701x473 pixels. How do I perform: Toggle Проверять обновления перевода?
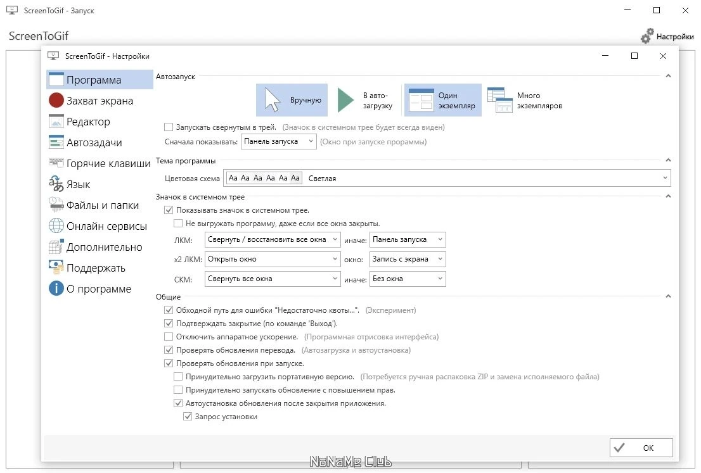point(169,350)
